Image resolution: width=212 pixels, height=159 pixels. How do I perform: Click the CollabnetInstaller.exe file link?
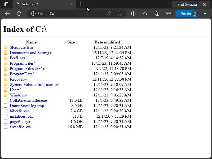28,100
